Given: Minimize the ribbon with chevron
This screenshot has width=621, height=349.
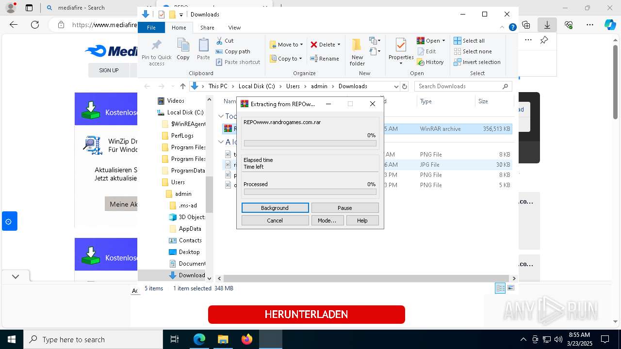Looking at the screenshot, I should 503,28.
